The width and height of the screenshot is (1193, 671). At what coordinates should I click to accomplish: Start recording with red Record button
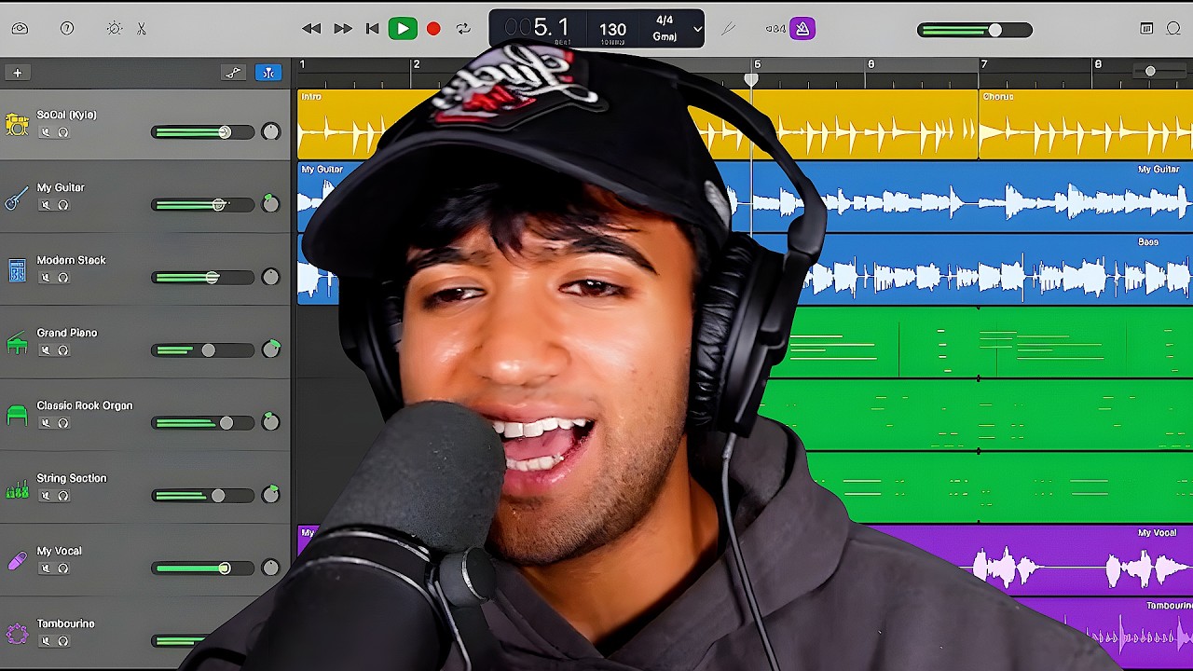433,29
